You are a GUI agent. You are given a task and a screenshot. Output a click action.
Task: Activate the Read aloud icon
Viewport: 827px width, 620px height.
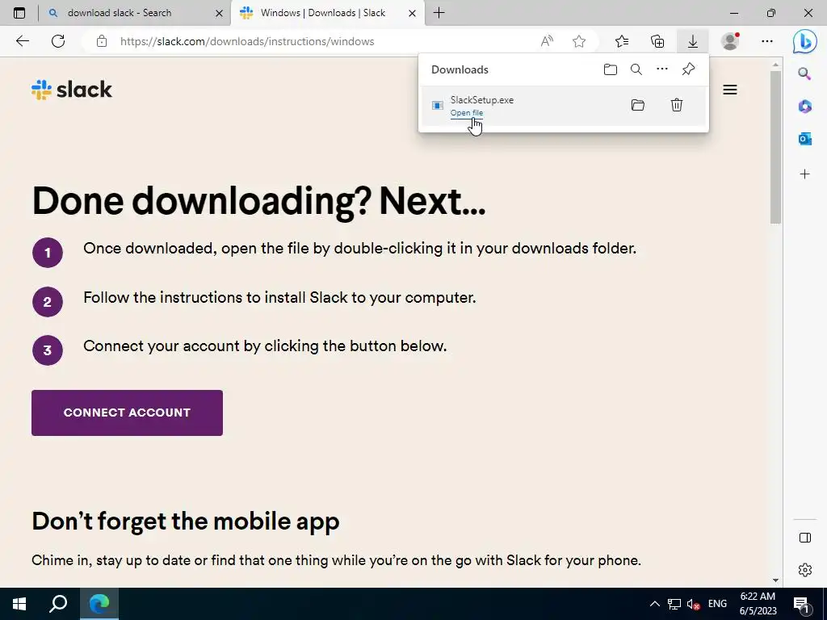547,41
